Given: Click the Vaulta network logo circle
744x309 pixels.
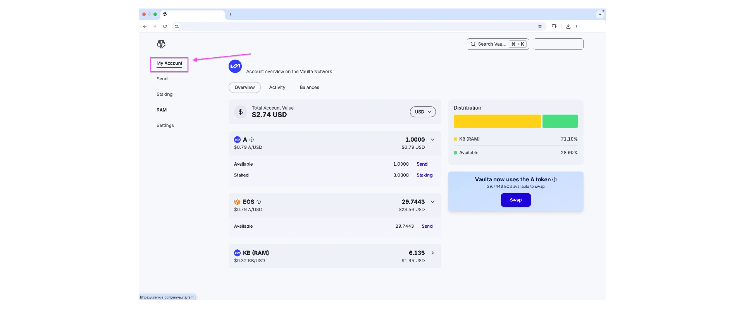Looking at the screenshot, I should [235, 66].
